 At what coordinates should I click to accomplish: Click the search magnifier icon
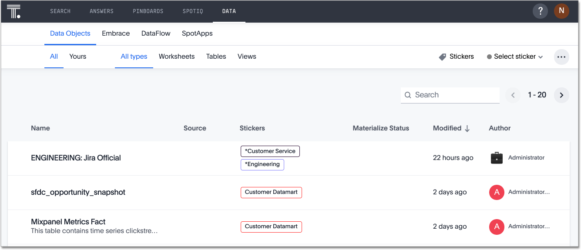click(x=408, y=95)
